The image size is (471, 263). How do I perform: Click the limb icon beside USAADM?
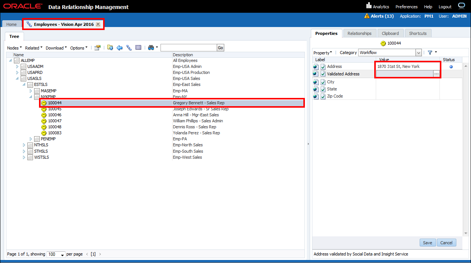[x=23, y=66]
